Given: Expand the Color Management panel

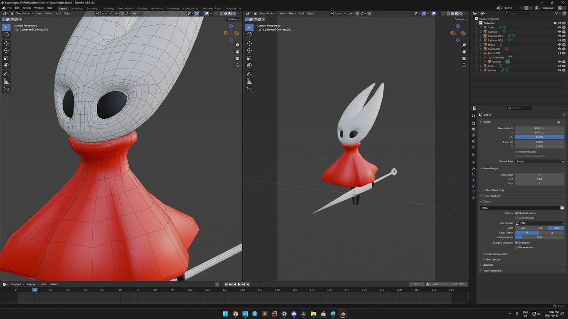Looking at the screenshot, I should tap(496, 254).
